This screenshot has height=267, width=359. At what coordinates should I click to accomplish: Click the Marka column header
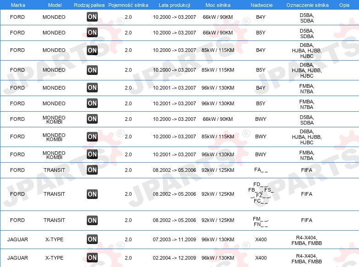pyautogui.click(x=18, y=5)
